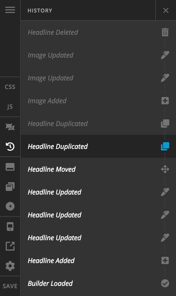Select the Image Added history state
This screenshot has height=296, width=176.
(x=47, y=101)
